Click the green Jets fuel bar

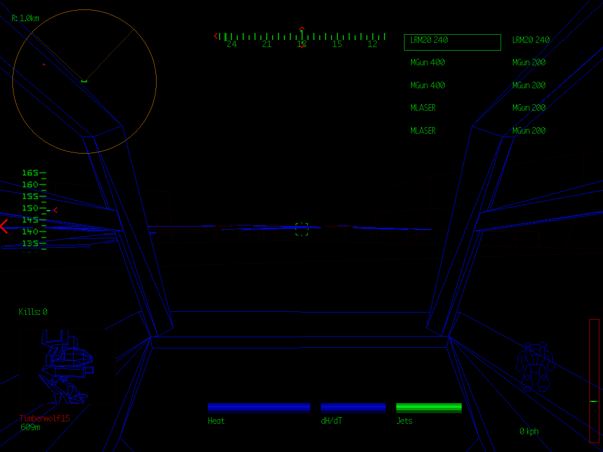pos(429,407)
